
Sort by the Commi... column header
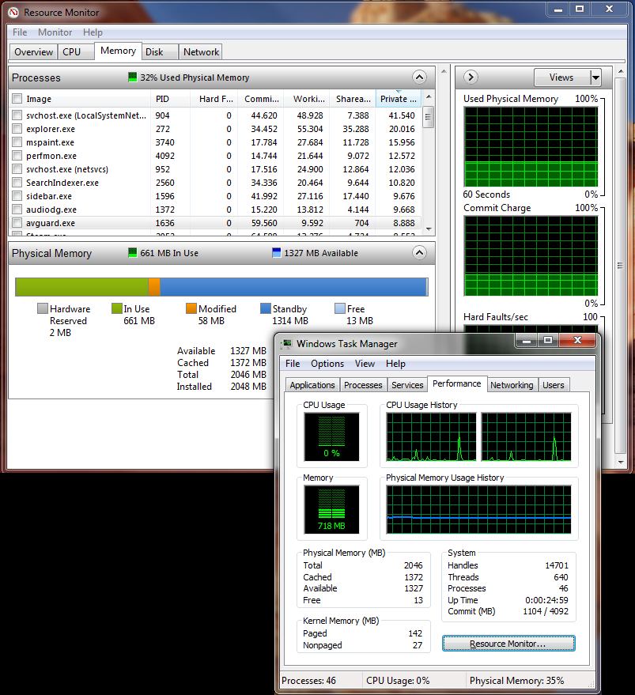(261, 99)
